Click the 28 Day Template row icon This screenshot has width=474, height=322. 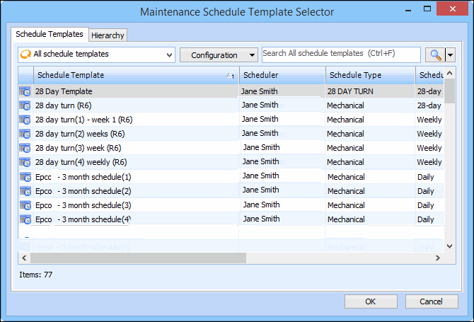pyautogui.click(x=25, y=91)
